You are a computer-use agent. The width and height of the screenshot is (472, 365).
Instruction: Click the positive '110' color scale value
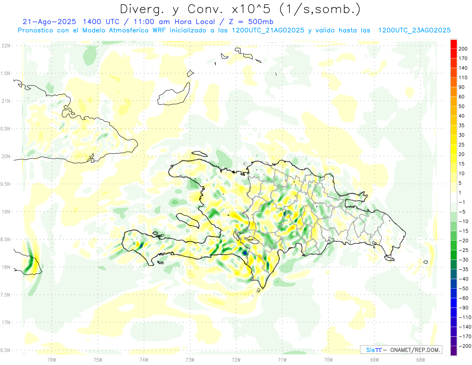click(x=463, y=77)
